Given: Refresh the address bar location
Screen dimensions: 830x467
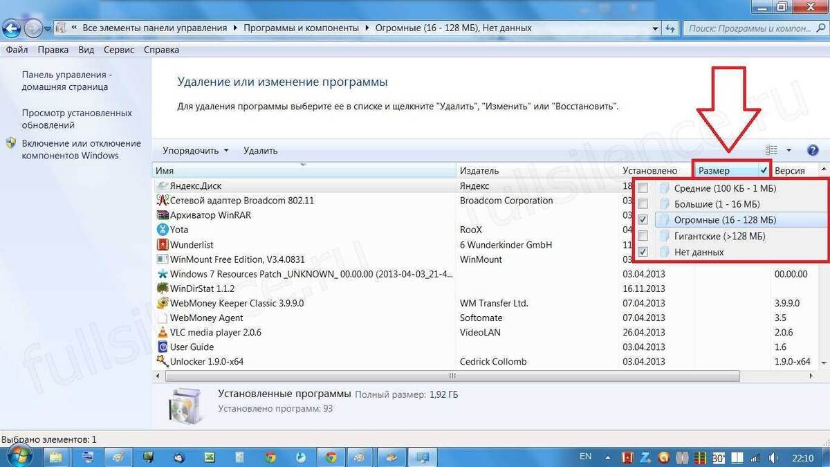Looking at the screenshot, I should (670, 28).
